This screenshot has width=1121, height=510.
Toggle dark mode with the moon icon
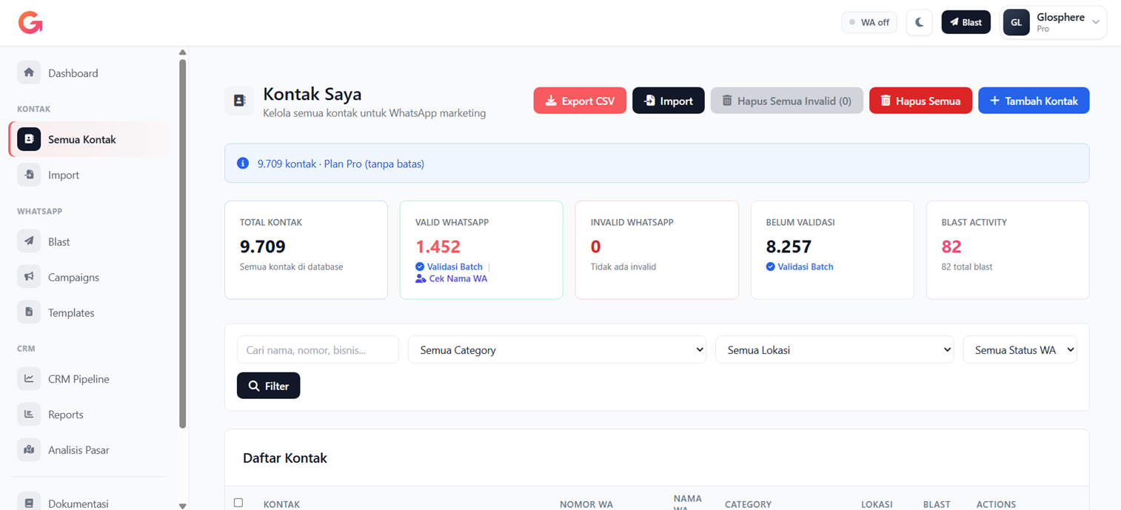click(919, 22)
